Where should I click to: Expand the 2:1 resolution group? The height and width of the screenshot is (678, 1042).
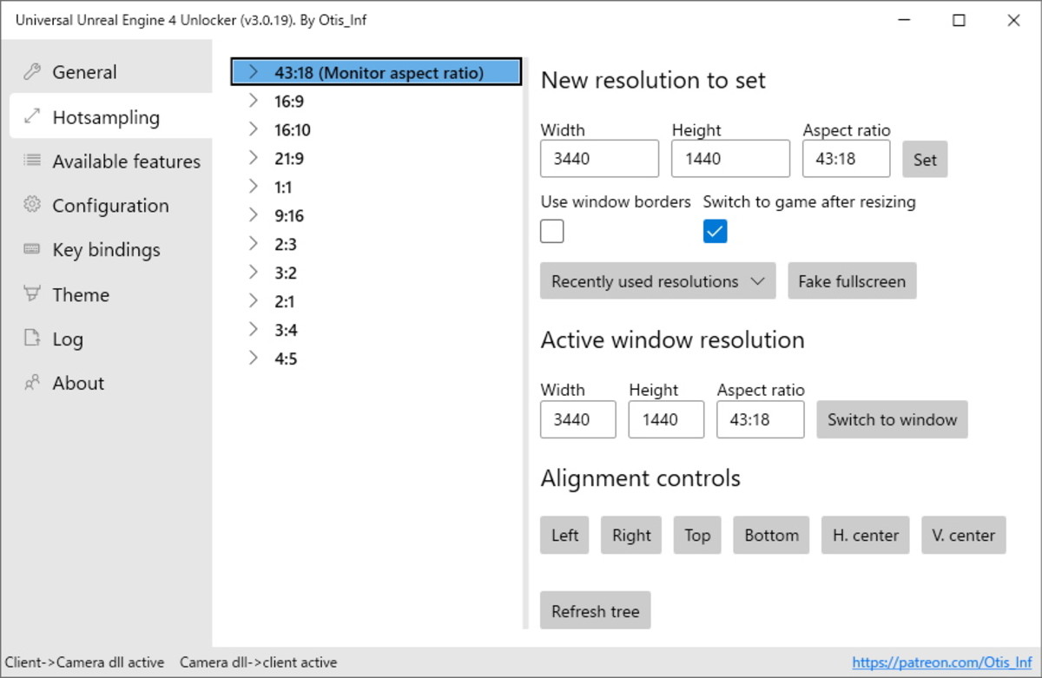(253, 301)
